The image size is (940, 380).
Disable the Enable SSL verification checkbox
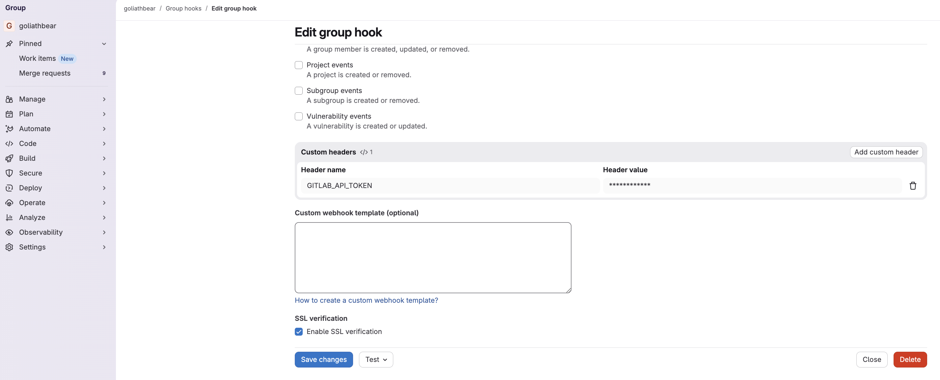pyautogui.click(x=298, y=332)
